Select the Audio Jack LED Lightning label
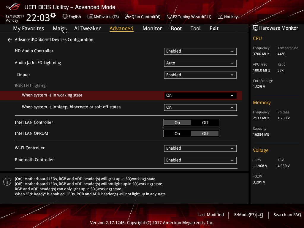304x228 pixels. point(38,63)
